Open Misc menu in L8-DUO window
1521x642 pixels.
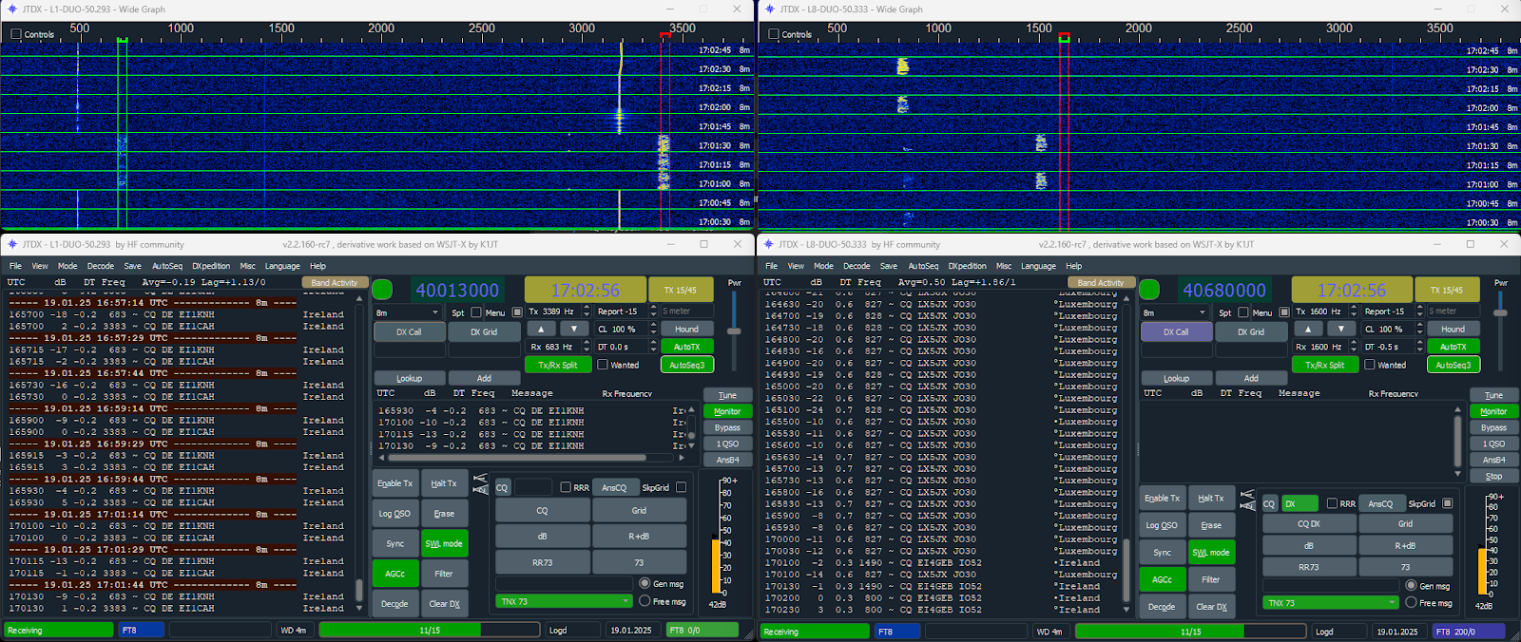[1004, 266]
